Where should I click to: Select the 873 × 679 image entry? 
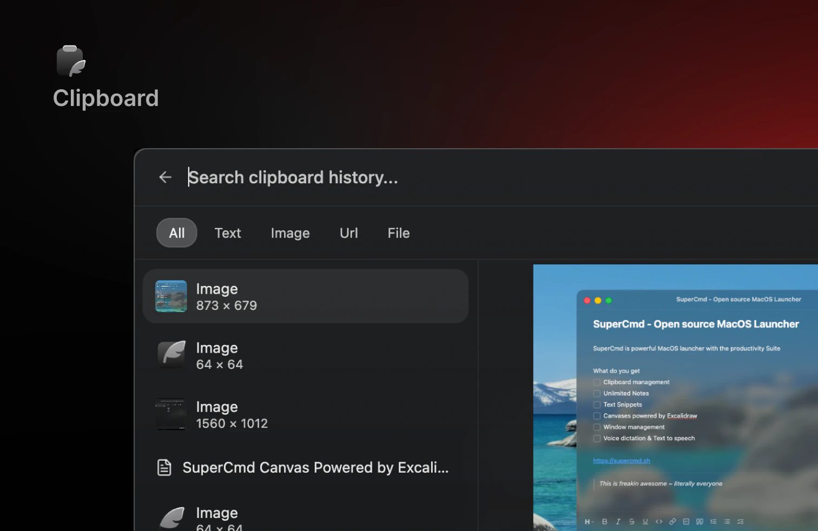pyautogui.click(x=306, y=296)
